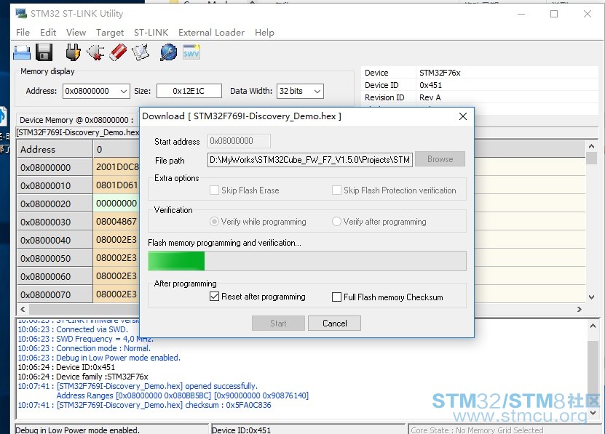Click memory cell 08004867
The image size is (605, 434).
(116, 221)
